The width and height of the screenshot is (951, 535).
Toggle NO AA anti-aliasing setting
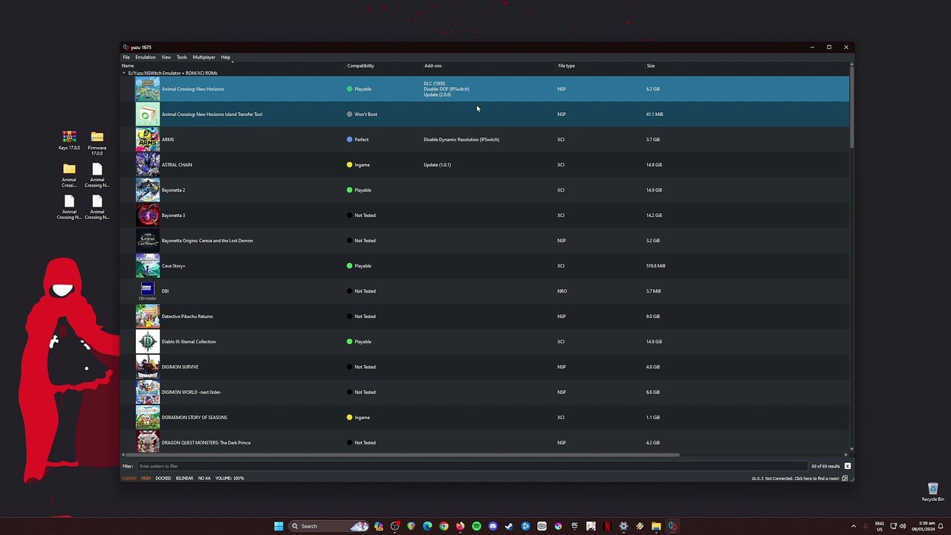(204, 478)
